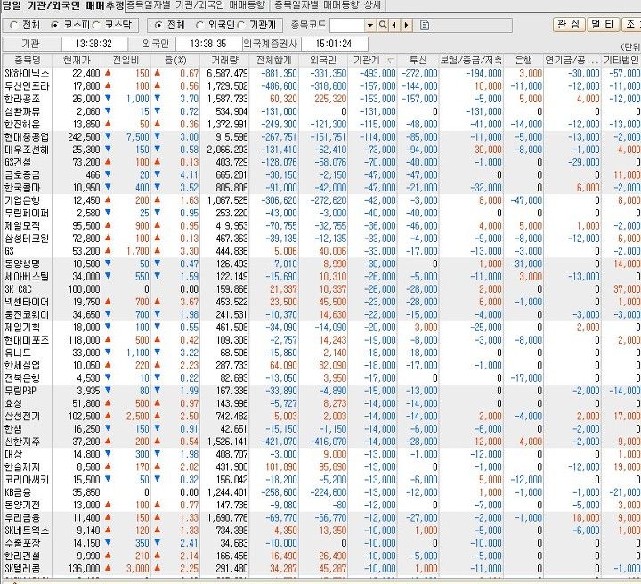Viewport: 641px width, 584px height.
Task: Select the SK C&C row name
Action: click(x=19, y=289)
